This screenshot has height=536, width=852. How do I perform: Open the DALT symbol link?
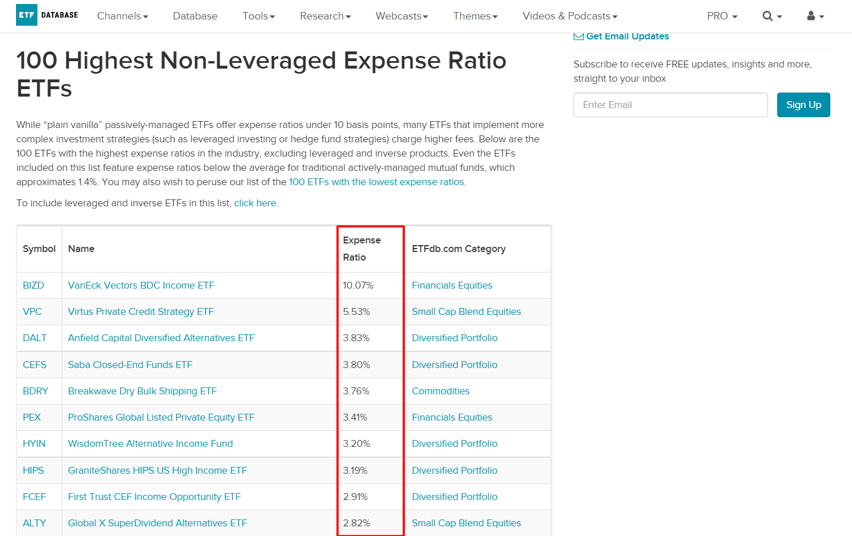(35, 338)
